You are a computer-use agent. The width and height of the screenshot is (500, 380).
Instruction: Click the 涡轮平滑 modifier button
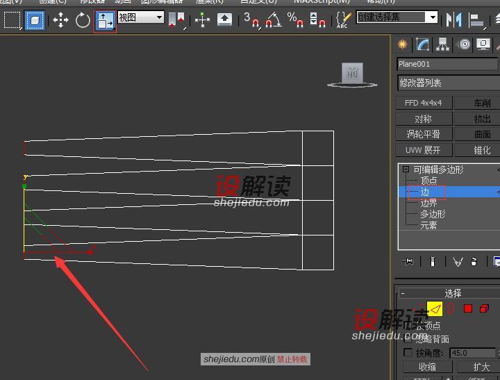tap(424, 134)
